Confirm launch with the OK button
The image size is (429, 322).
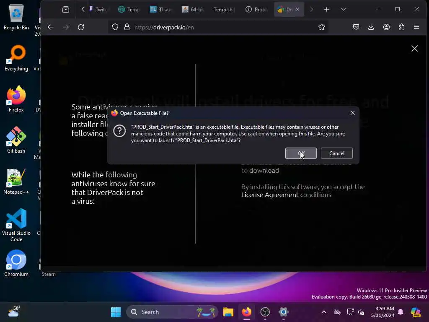301,153
